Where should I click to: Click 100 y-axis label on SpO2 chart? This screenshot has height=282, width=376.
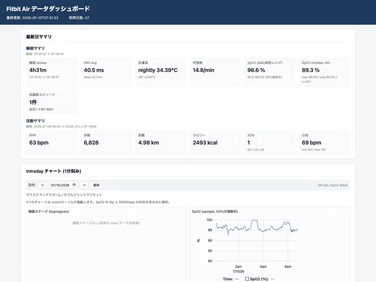pos(209,220)
